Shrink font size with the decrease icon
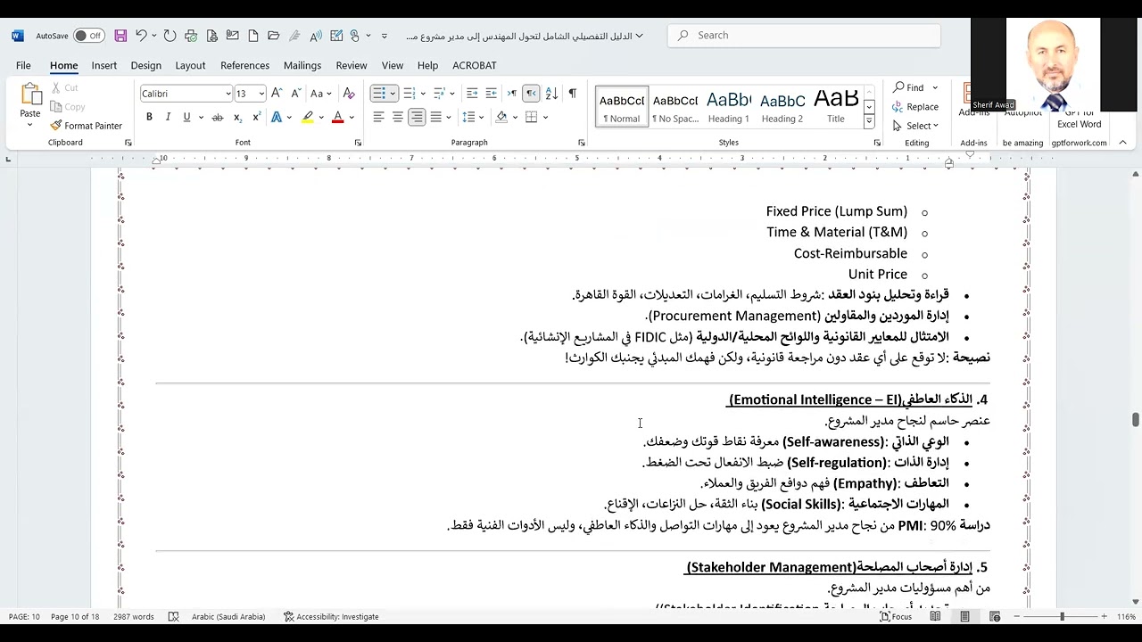Image resolution: width=1142 pixels, height=642 pixels. [295, 94]
